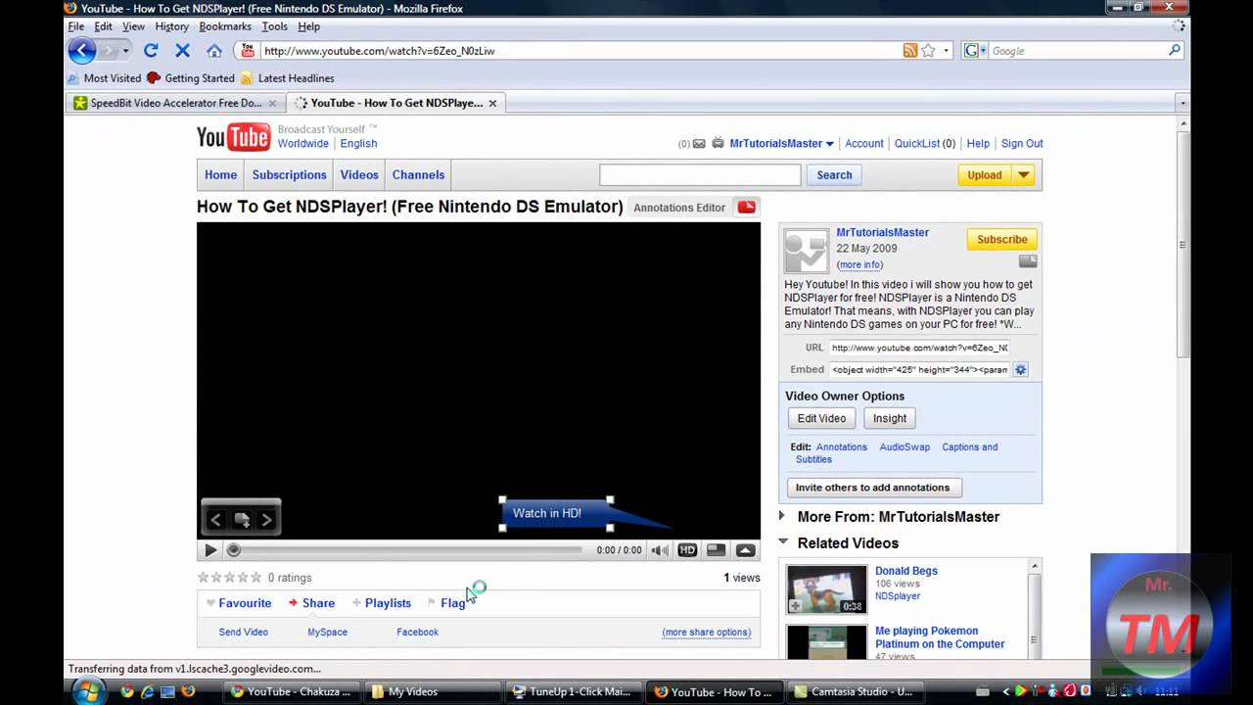Switch to Camtasia Studio in taskbar
The height and width of the screenshot is (705, 1253).
tap(854, 691)
